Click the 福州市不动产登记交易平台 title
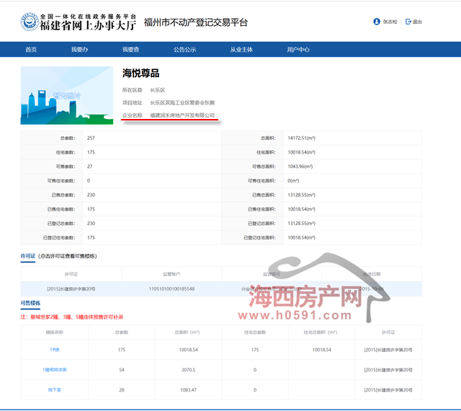Viewport: 461px width, 411px height. 196,22
